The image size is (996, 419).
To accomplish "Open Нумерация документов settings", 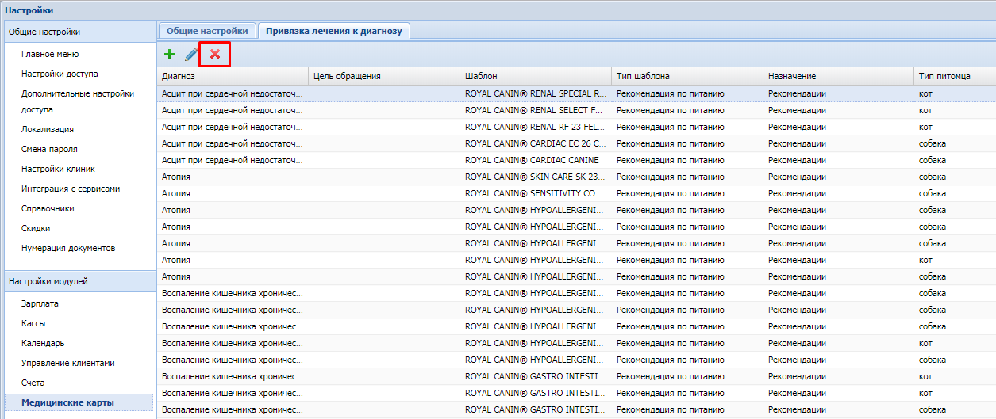I will tap(68, 248).
